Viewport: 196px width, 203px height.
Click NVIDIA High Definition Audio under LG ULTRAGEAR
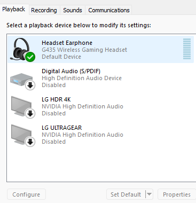coord(82,135)
